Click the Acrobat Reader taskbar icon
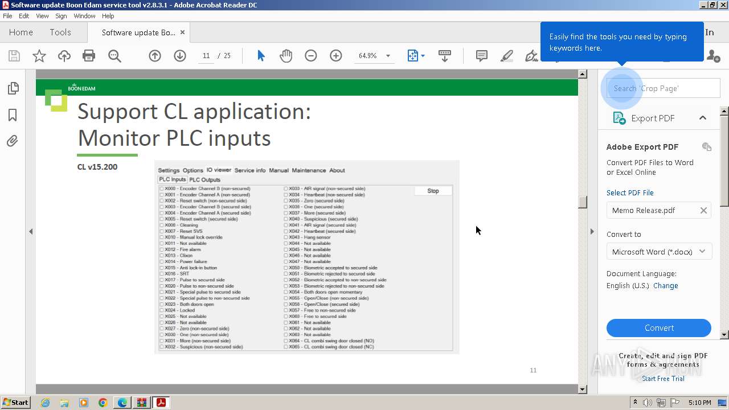 pyautogui.click(x=161, y=403)
